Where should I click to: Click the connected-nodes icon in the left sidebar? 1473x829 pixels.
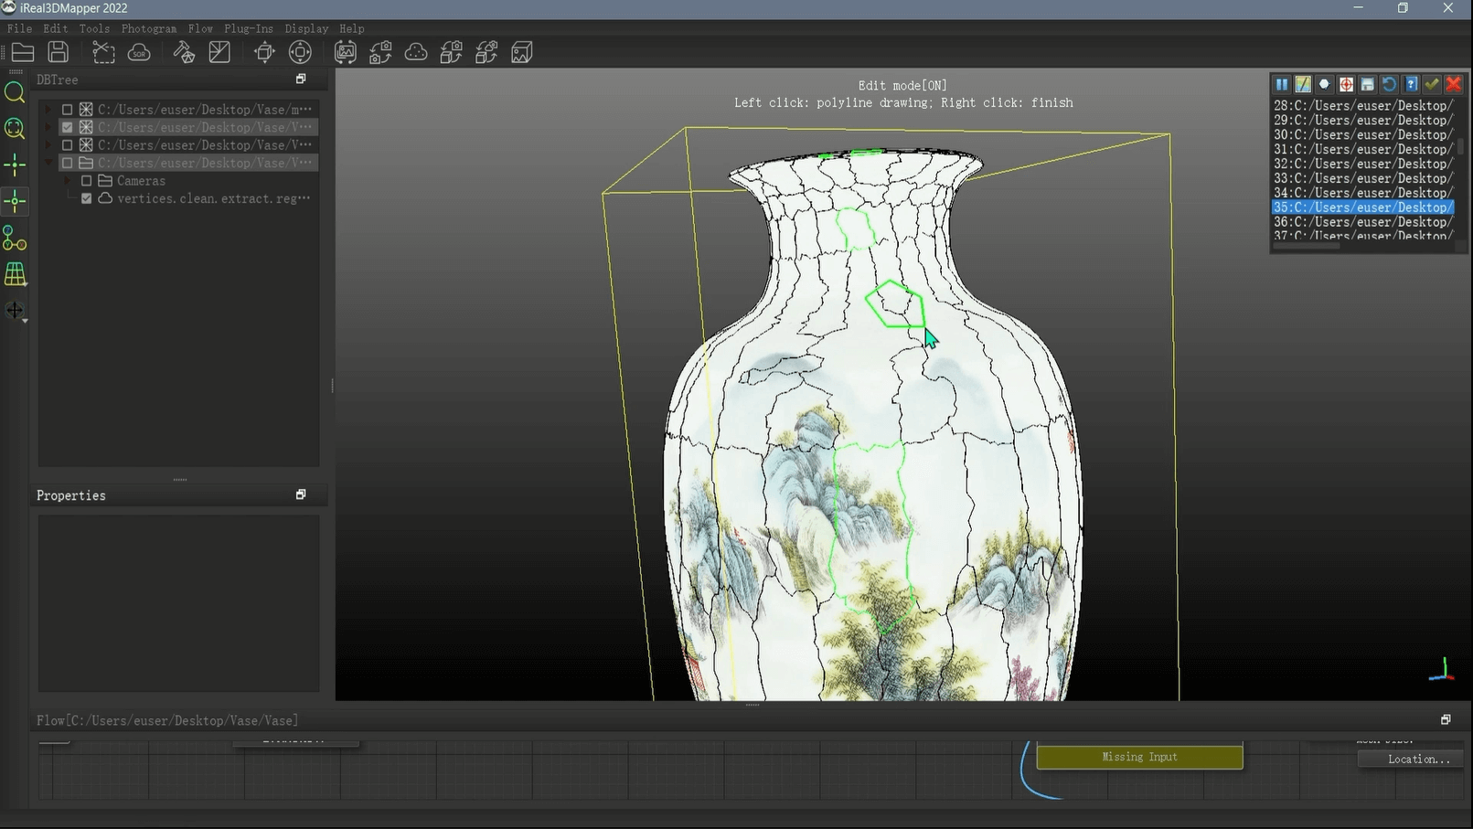15,238
